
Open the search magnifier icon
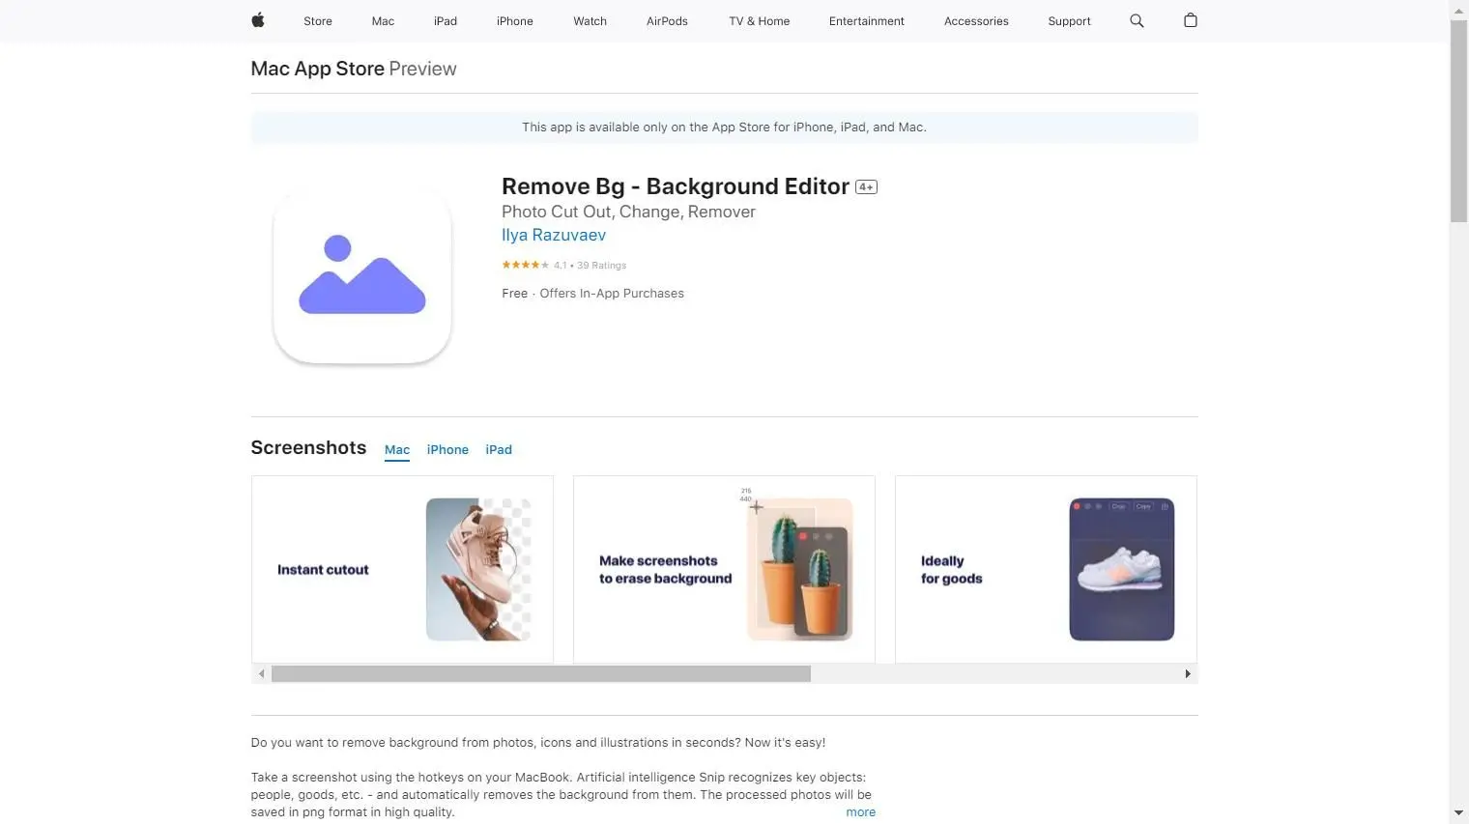(1137, 20)
